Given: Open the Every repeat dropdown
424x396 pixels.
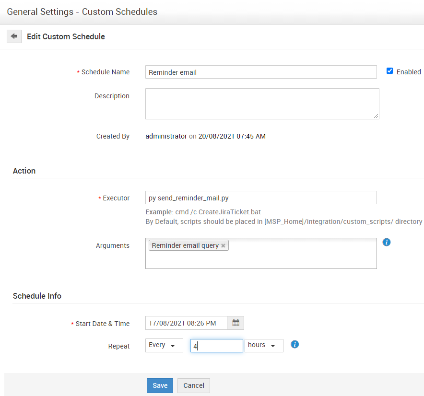Looking at the screenshot, I should 164,346.
